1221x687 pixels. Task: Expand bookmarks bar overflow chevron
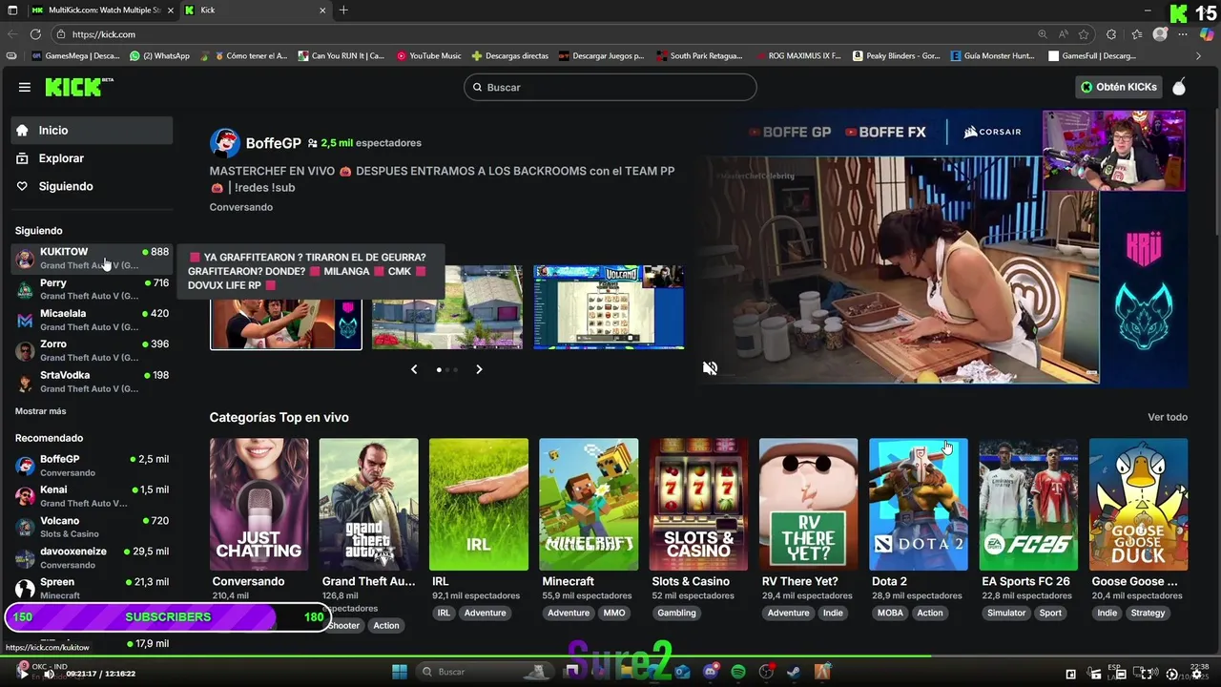[1198, 55]
